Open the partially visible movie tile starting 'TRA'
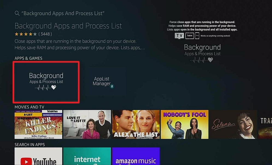The image size is (272, 165). tap(265, 124)
